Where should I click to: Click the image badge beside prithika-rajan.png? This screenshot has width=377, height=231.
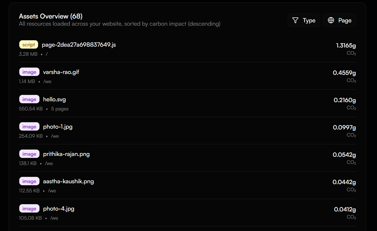point(29,154)
